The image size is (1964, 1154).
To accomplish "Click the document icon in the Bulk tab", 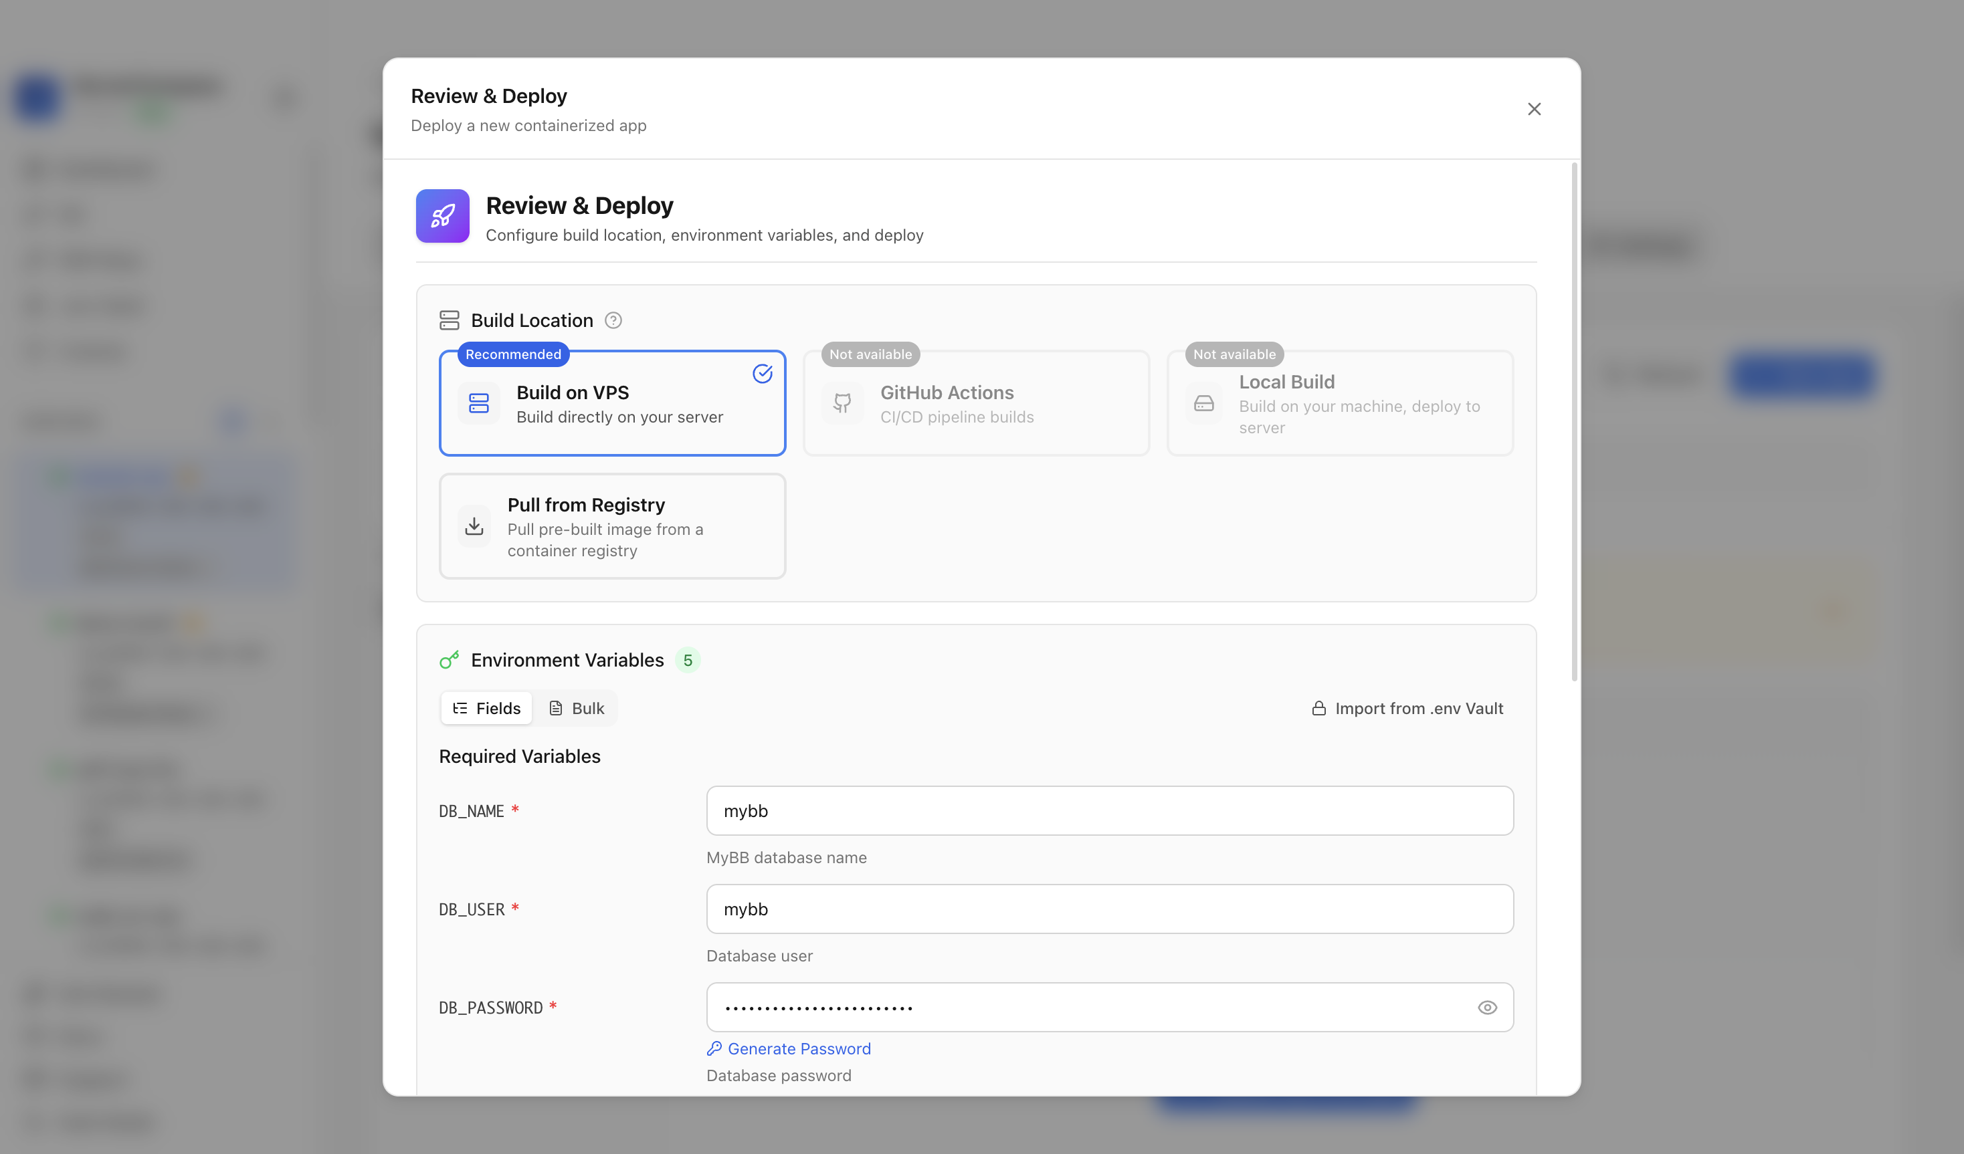I will [x=556, y=708].
